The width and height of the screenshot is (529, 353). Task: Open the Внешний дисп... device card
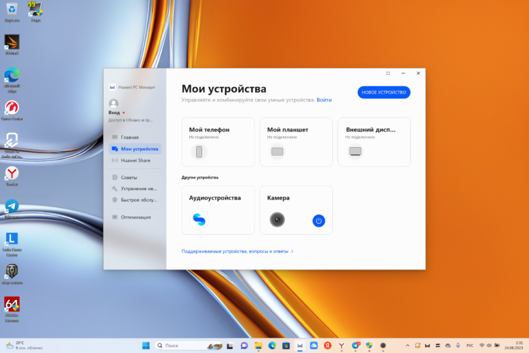pos(374,142)
